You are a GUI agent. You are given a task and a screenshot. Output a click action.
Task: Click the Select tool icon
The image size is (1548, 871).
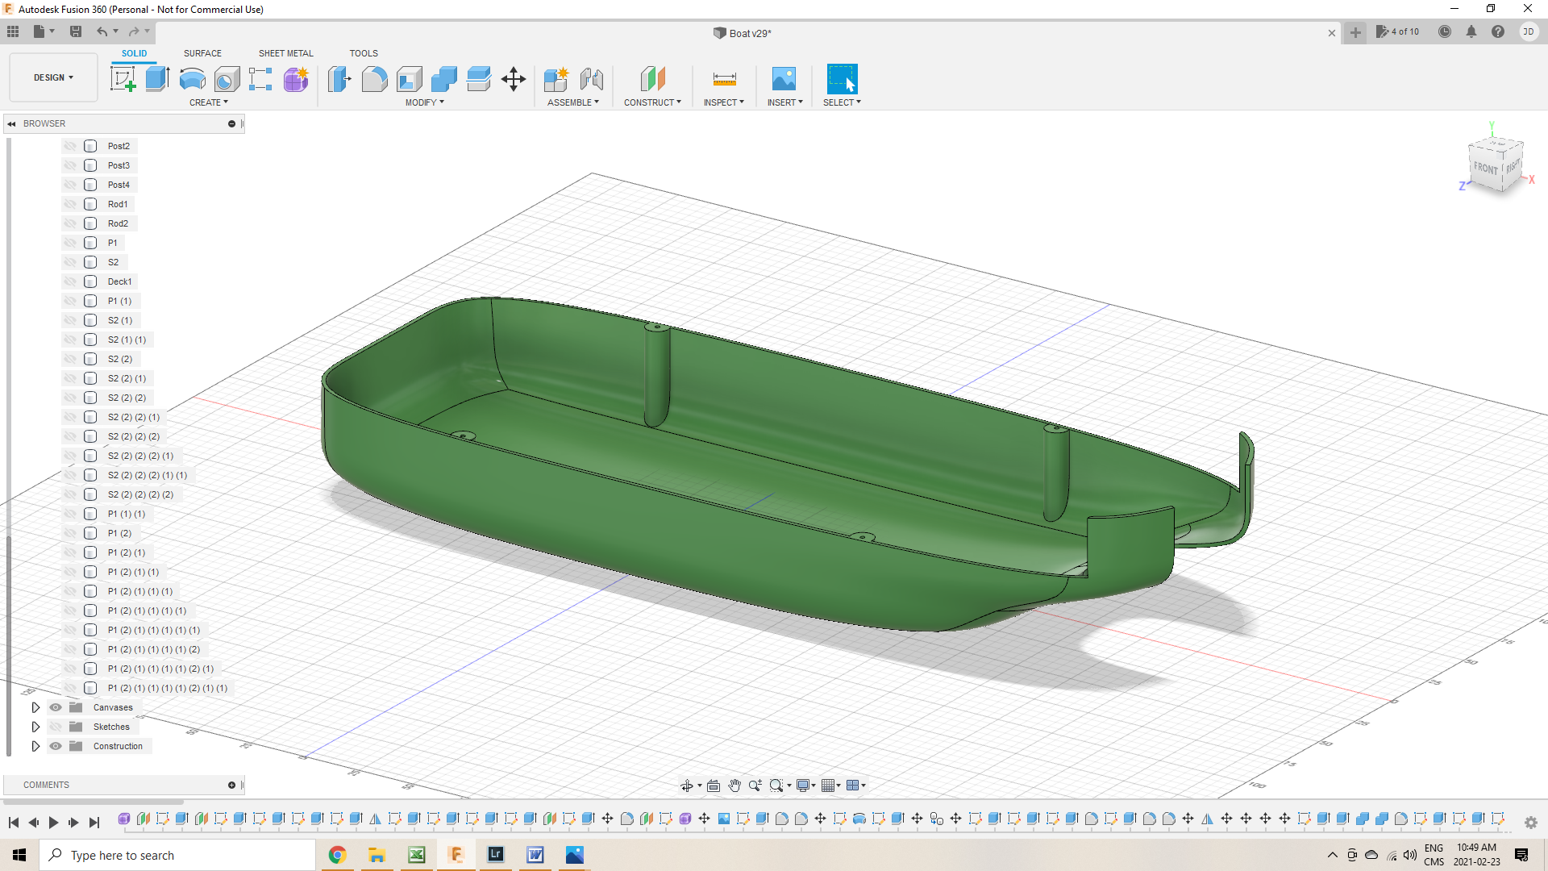coord(842,79)
